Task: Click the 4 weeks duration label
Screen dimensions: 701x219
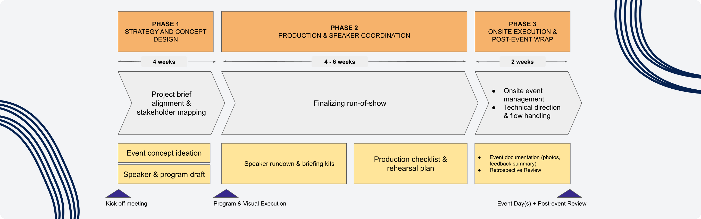Action: click(x=164, y=62)
